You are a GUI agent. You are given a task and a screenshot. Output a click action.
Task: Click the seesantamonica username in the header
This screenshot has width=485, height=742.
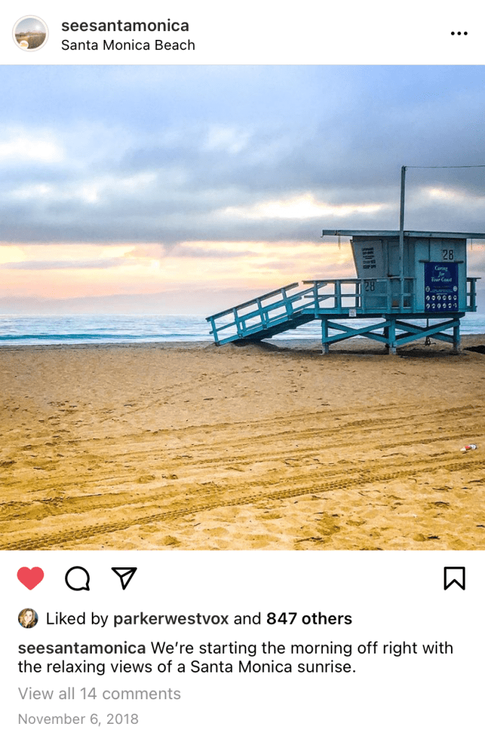(x=125, y=25)
